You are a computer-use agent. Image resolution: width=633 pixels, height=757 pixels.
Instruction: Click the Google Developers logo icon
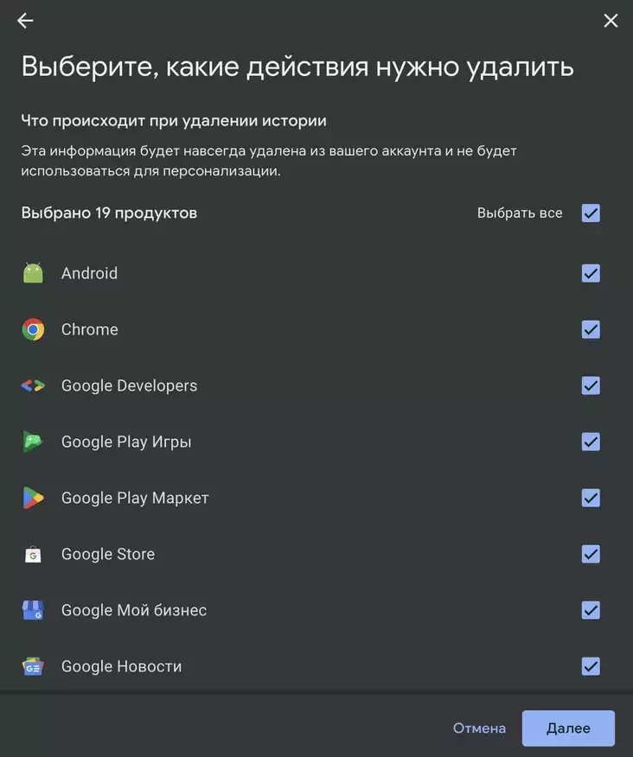33,385
